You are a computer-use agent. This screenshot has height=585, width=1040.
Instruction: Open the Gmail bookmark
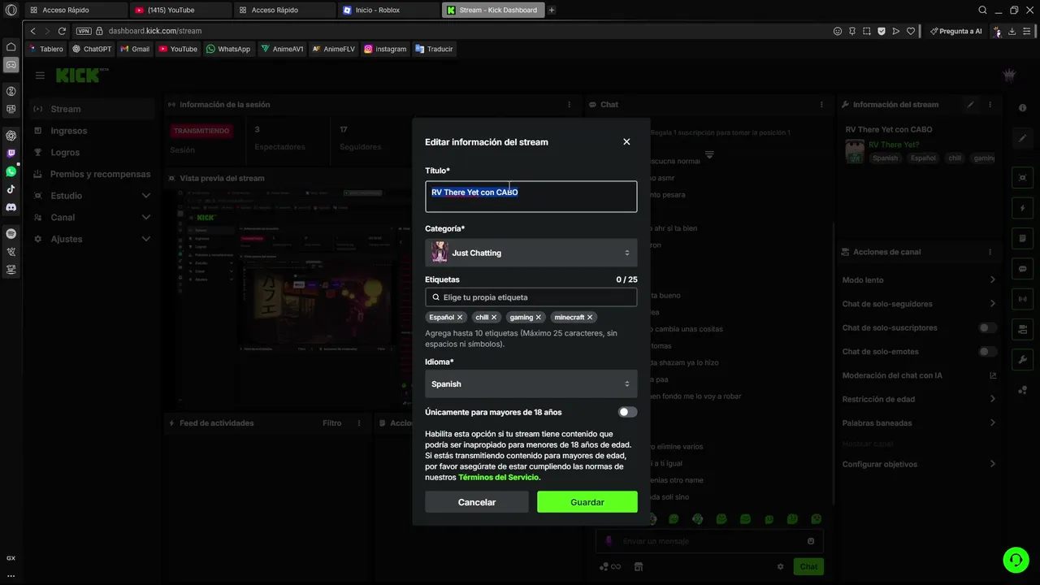tap(135, 49)
